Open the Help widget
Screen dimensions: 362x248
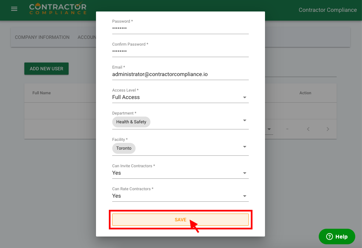[337, 237]
